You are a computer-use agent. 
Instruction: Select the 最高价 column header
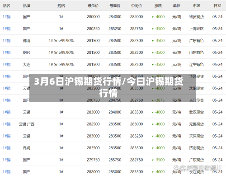(x=115, y=6)
